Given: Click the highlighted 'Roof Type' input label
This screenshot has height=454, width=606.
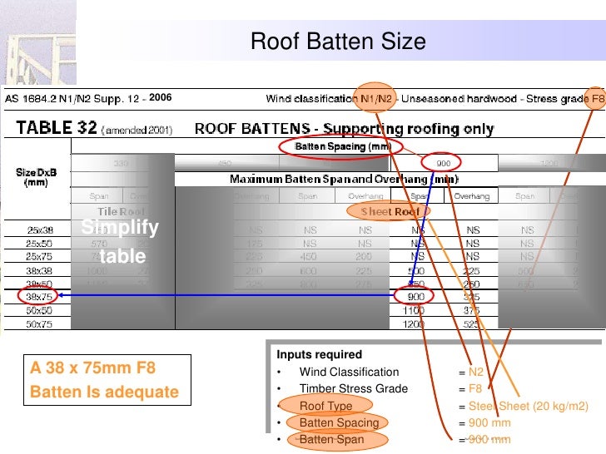Looking at the screenshot, I should tap(325, 406).
